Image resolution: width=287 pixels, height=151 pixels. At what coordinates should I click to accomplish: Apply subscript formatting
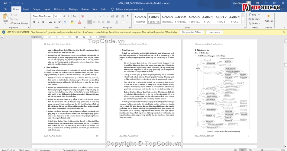[x=55, y=22]
